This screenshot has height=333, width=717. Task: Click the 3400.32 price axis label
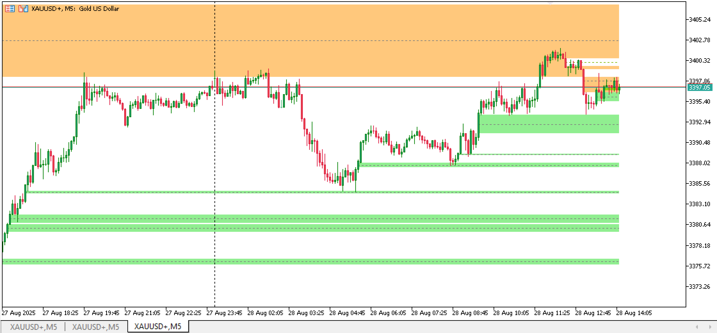[x=700, y=60]
